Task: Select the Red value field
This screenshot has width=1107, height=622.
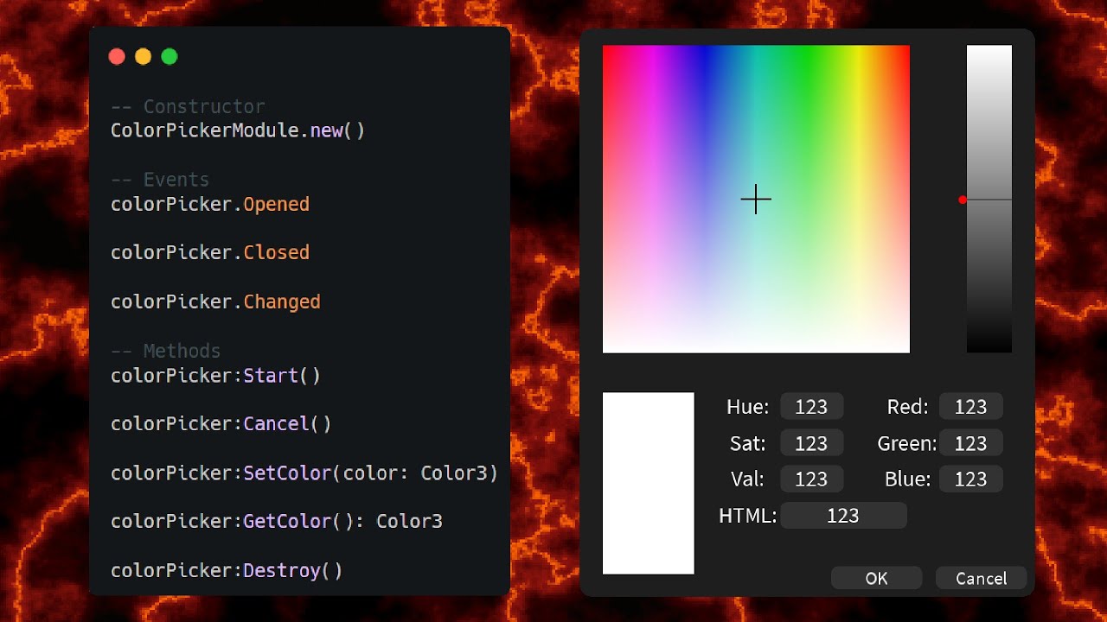Action: (970, 407)
